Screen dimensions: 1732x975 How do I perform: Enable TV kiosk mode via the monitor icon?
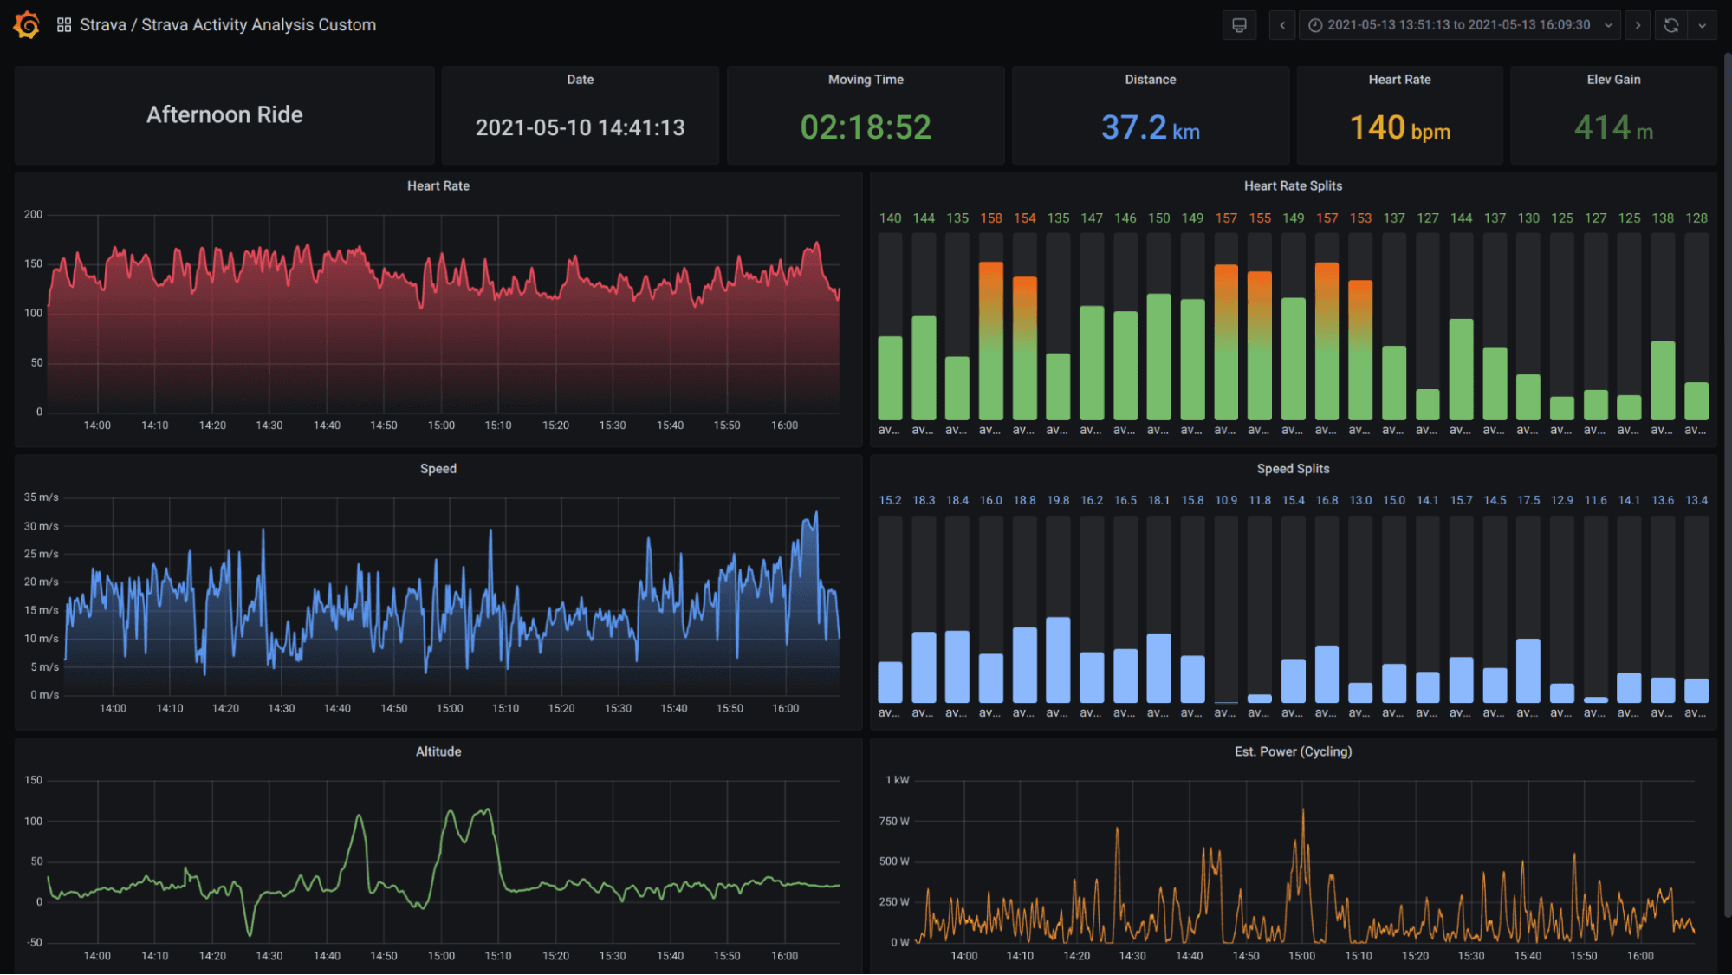(1239, 24)
